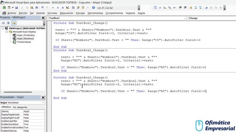Open the Insert object dropdown arrow in toolbar
This screenshot has height=132, width=236.
[13, 8]
